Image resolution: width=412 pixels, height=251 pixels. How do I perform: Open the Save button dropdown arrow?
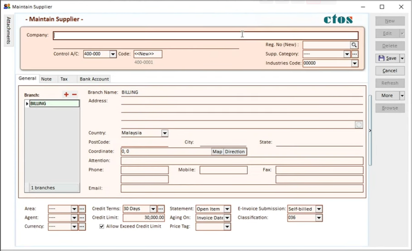coord(402,58)
